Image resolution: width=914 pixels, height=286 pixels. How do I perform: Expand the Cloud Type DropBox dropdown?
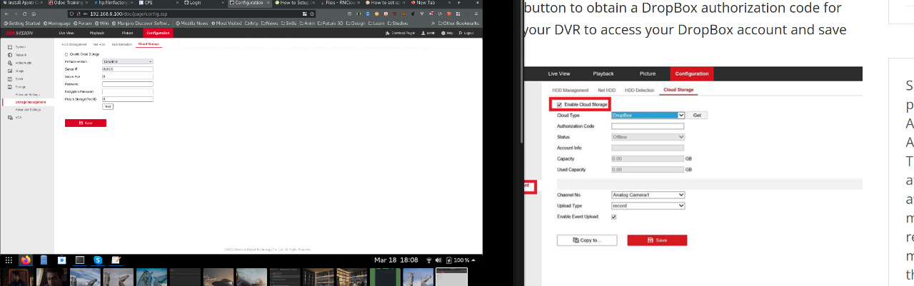(648, 115)
